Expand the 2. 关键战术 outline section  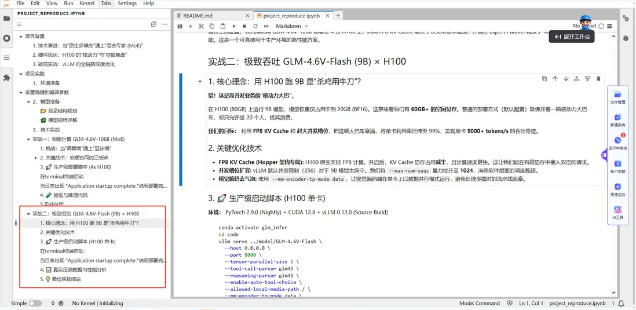pos(36,158)
